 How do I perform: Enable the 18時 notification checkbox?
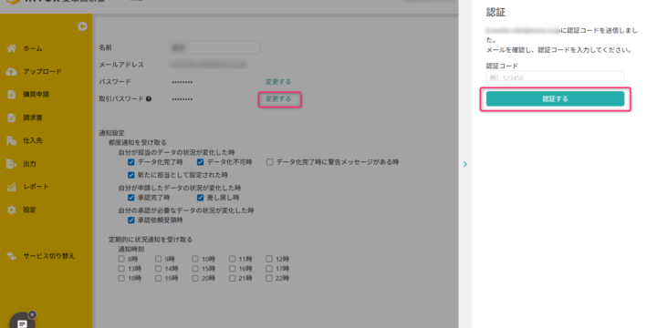[x=121, y=278]
